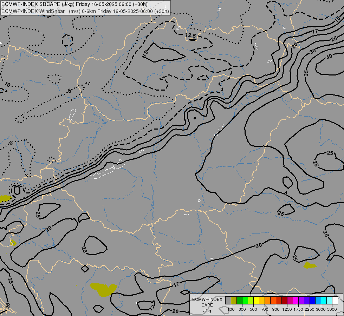
Task: Click the legend label 500
Action: pos(253,309)
